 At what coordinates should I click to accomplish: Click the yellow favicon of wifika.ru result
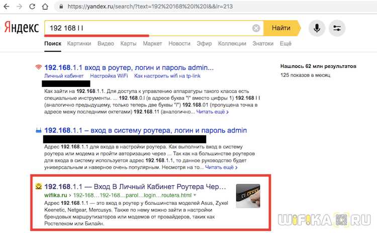pos(39,186)
